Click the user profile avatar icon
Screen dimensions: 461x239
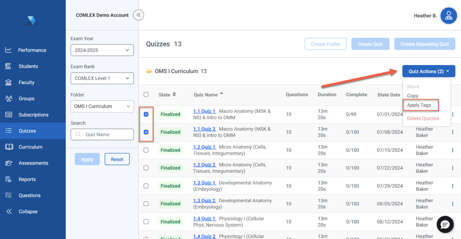tap(448, 16)
